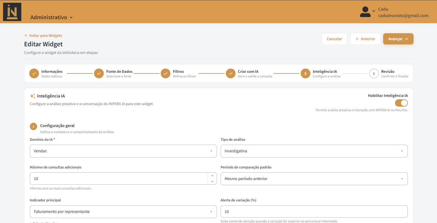
Task: Click the Filtros step checkmark circle
Action: [166, 73]
